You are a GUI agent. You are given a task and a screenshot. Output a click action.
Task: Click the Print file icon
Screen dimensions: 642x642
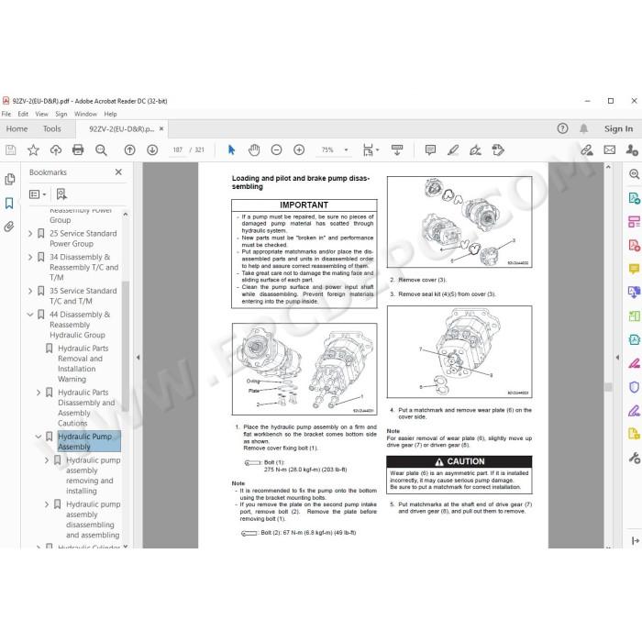click(78, 149)
